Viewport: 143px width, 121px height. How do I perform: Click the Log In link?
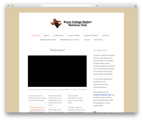pyautogui.click(x=87, y=40)
